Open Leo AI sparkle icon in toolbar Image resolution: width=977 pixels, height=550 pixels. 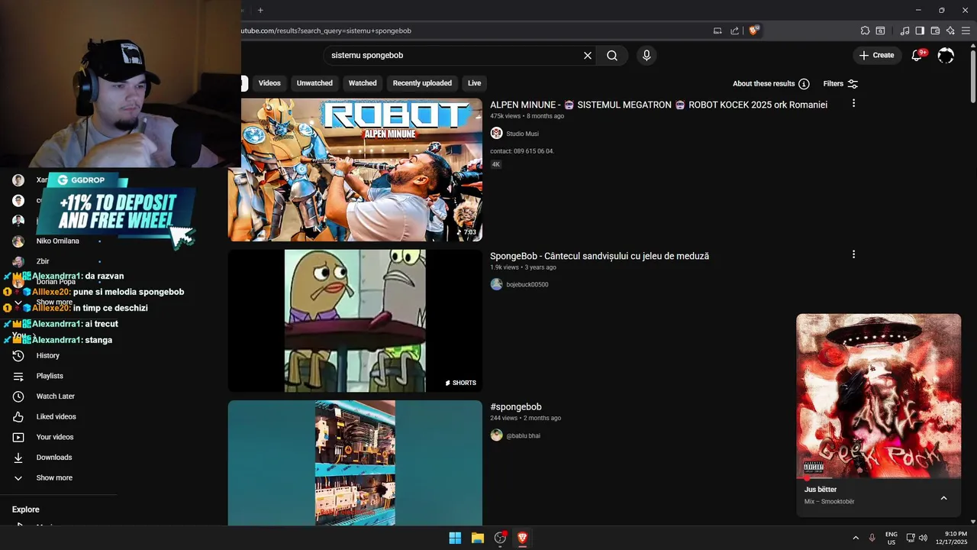(x=950, y=31)
